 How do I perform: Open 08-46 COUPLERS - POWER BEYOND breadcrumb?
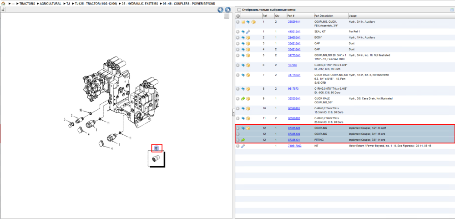pos(189,4)
